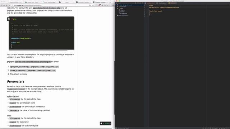Click the file encoding indicator in status bar
230x129 pixels.
[x=209, y=128]
